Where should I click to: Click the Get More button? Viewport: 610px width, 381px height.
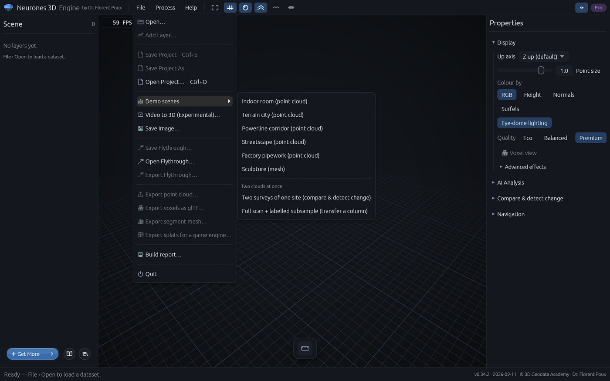click(x=32, y=354)
